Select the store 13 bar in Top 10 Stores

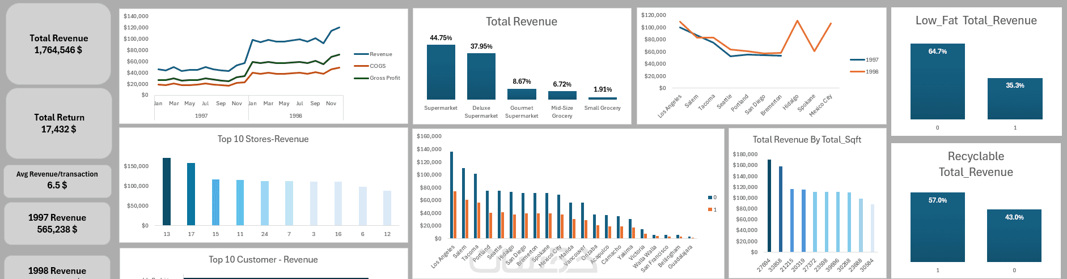[167, 191]
